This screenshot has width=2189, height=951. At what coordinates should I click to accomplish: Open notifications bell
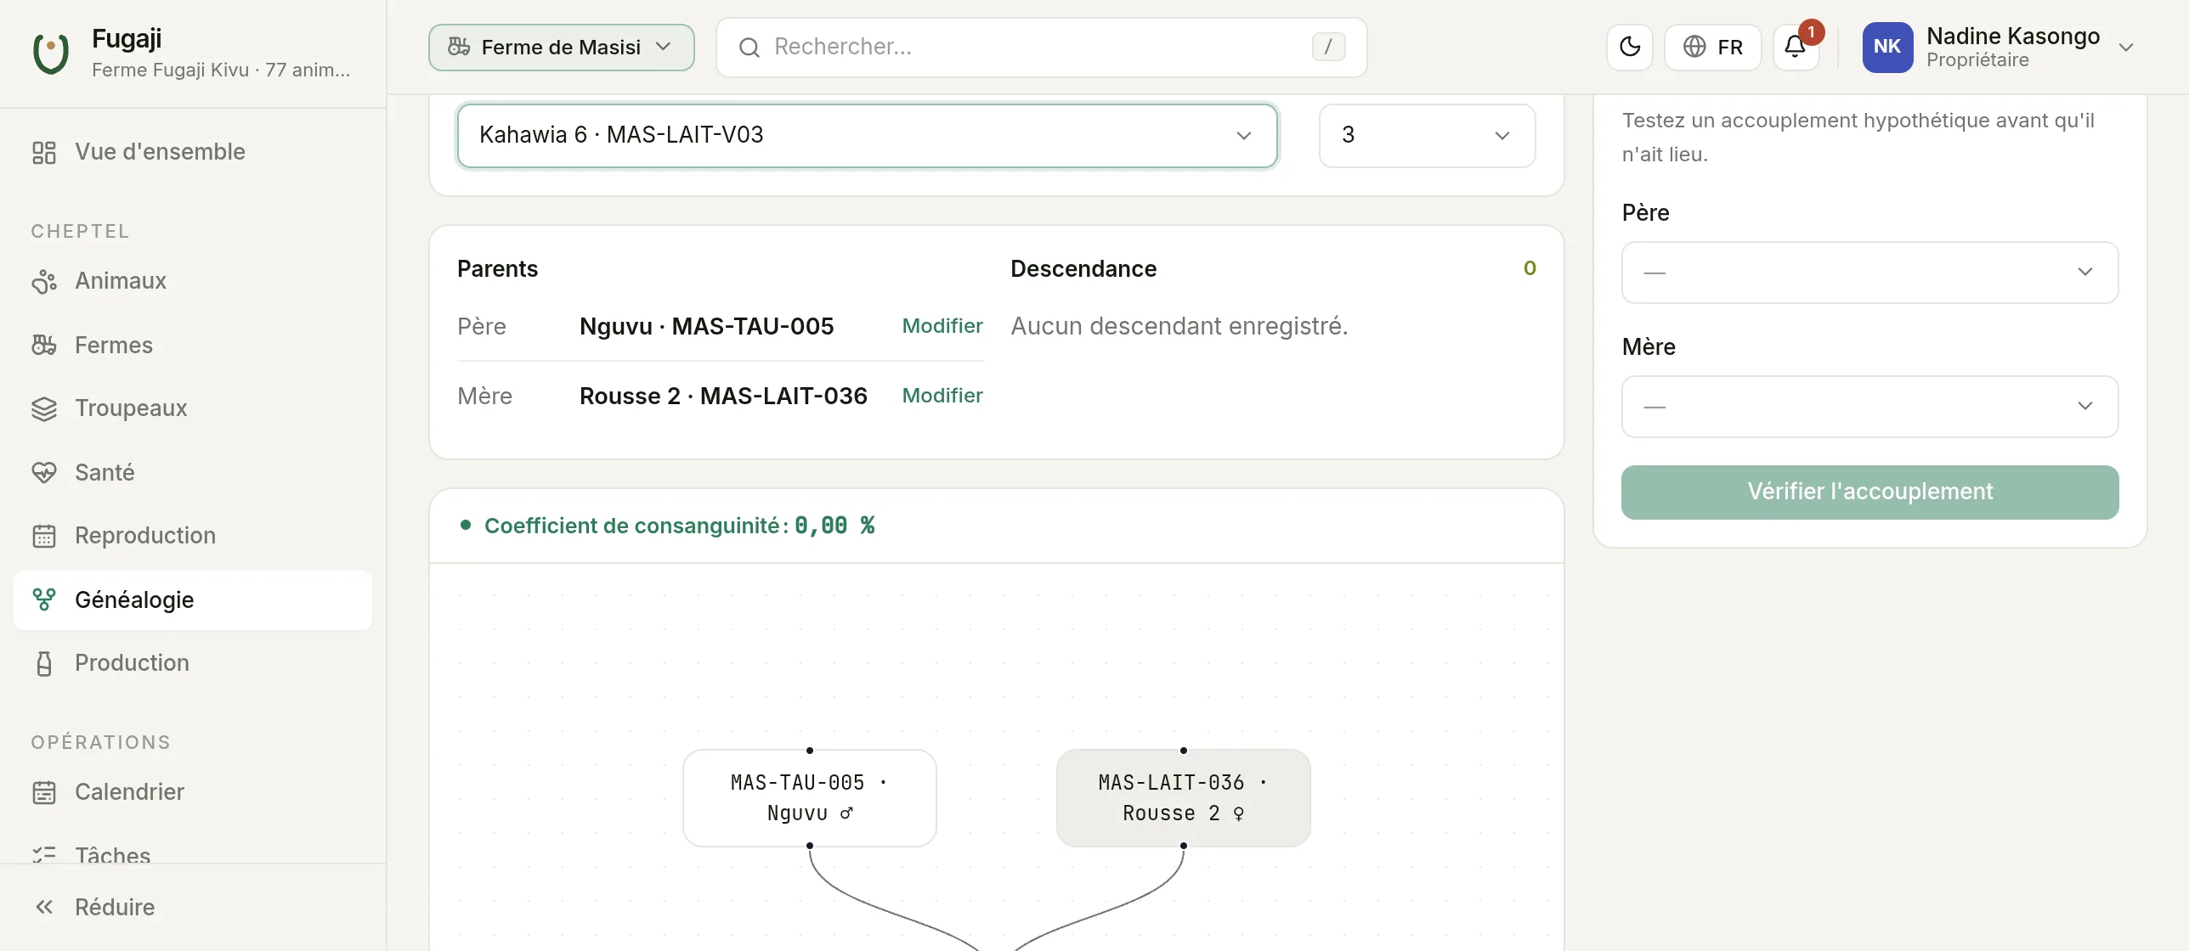(x=1796, y=47)
